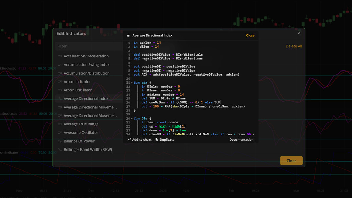The image size is (352, 198).
Task: Click the Add to chart line icon
Action: point(129,140)
